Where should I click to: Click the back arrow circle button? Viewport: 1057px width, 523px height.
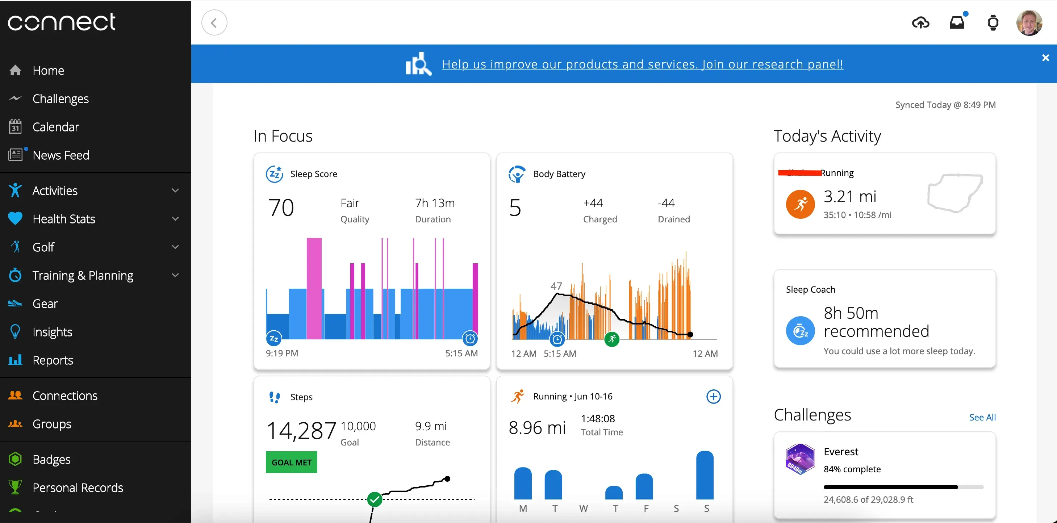[x=214, y=22]
